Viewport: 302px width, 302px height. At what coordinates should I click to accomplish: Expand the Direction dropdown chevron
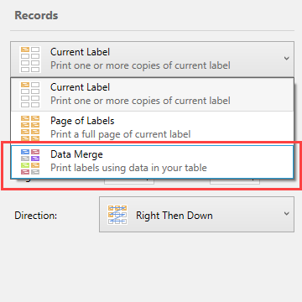286,214
